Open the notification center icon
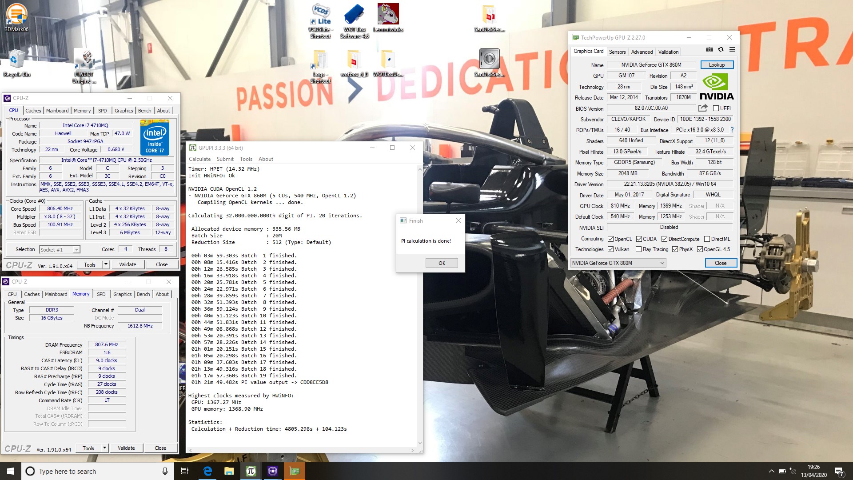Viewport: 853px width, 480px height. click(839, 472)
